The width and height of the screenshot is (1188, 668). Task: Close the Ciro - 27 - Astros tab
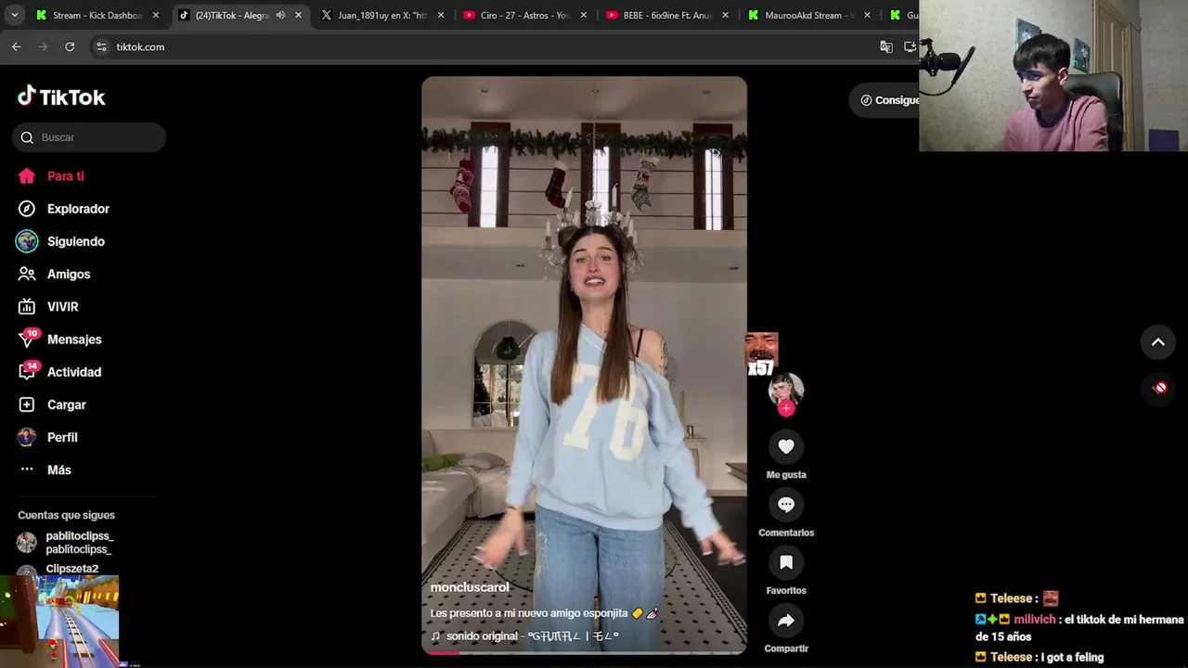point(583,15)
